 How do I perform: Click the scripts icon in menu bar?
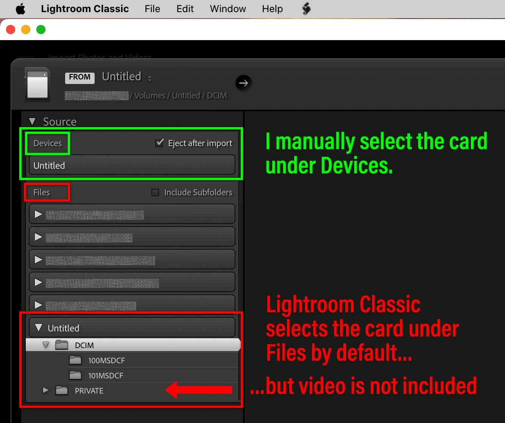point(306,9)
